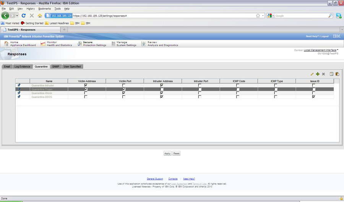Click the Secure shield icon in navigation
344x202 pixels.
(80, 44)
